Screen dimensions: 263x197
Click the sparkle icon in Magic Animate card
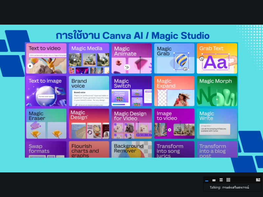[127, 67]
